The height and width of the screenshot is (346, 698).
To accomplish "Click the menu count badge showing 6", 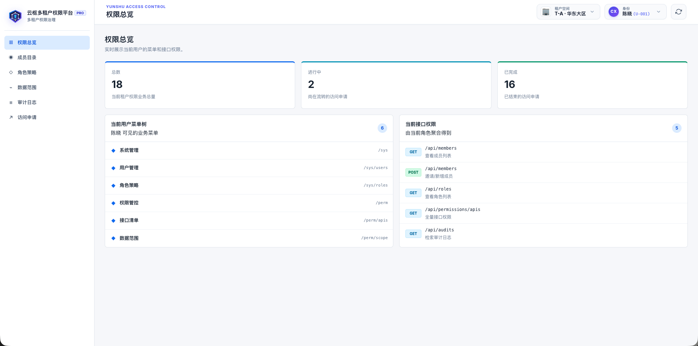I will coord(382,128).
